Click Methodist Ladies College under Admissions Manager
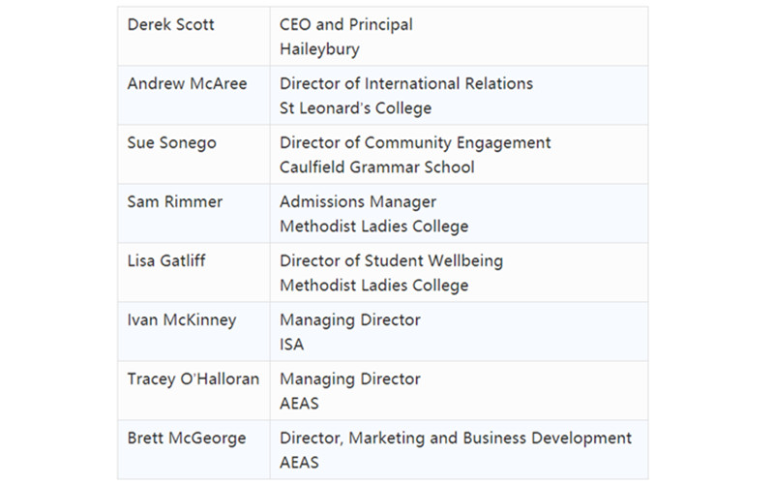The width and height of the screenshot is (774, 484). 373,226
